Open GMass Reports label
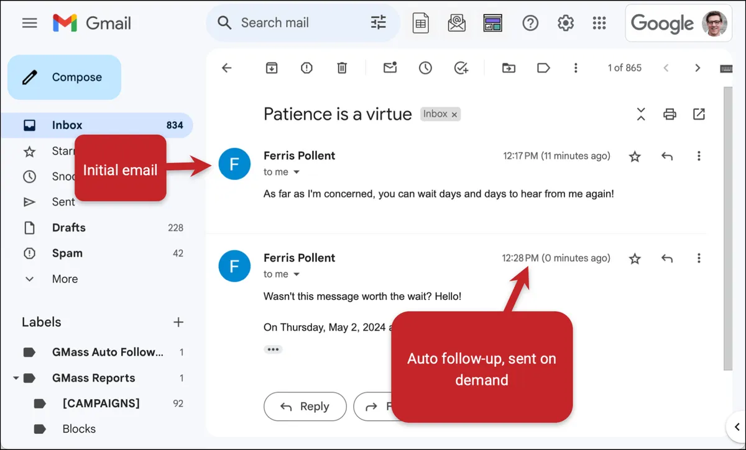746x450 pixels. point(94,378)
